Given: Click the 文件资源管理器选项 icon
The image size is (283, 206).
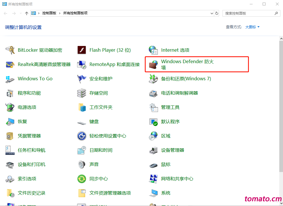Looking at the screenshot, I should click(82, 193).
